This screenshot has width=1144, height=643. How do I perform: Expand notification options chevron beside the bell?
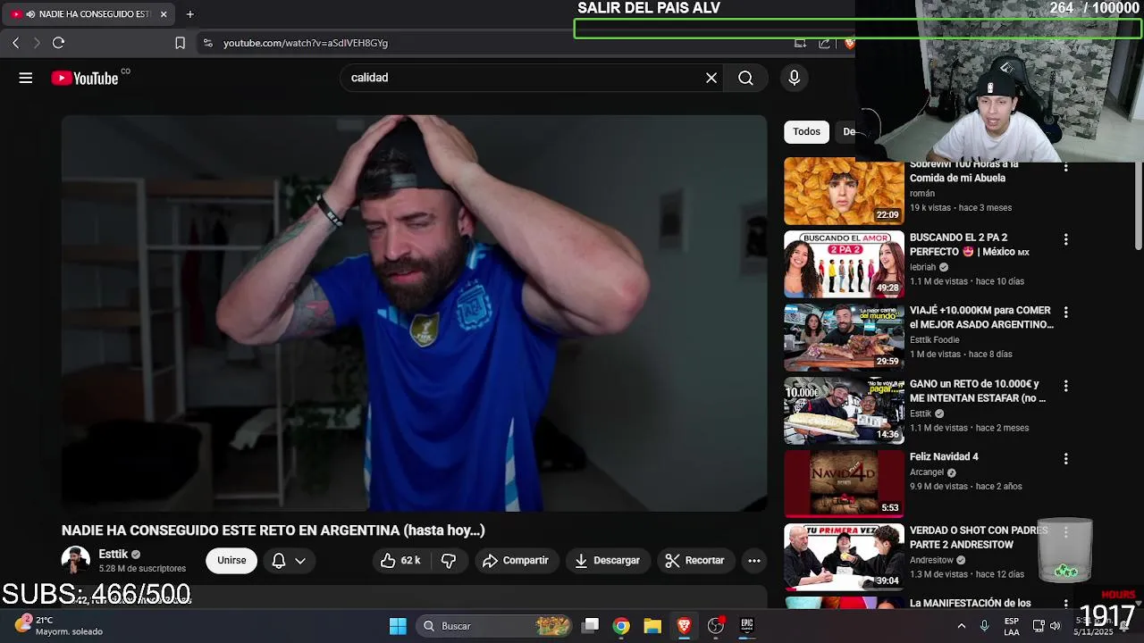pyautogui.click(x=300, y=561)
